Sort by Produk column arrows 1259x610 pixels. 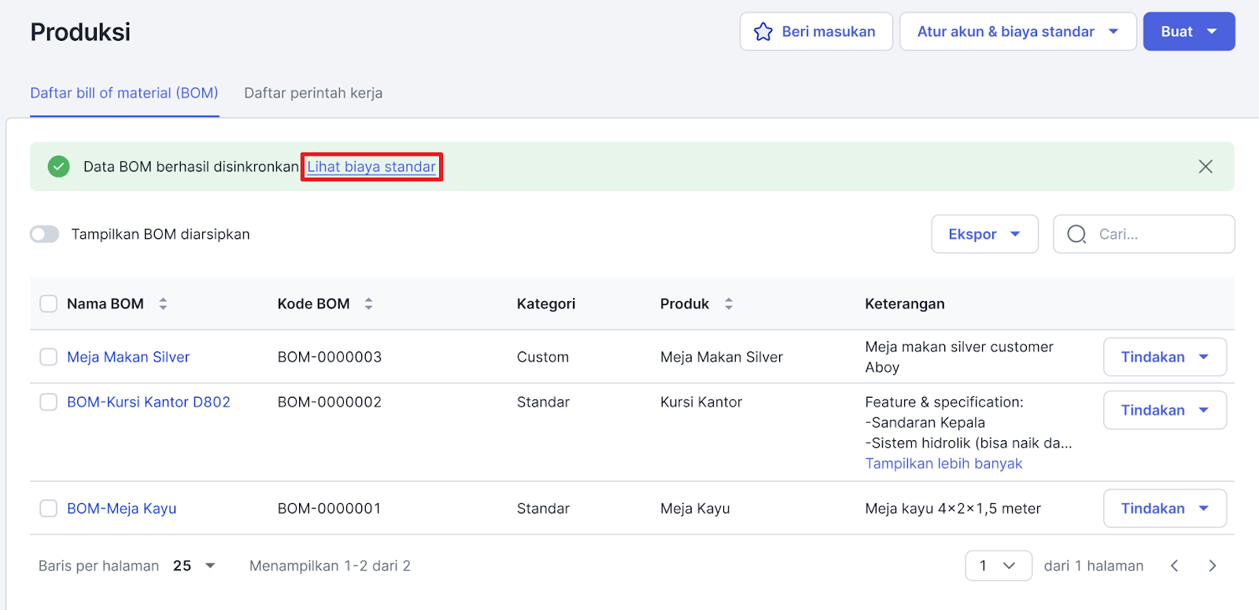[729, 303]
